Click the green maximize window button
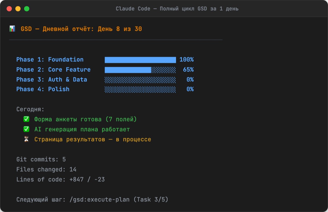328x212 pixels. point(27,9)
